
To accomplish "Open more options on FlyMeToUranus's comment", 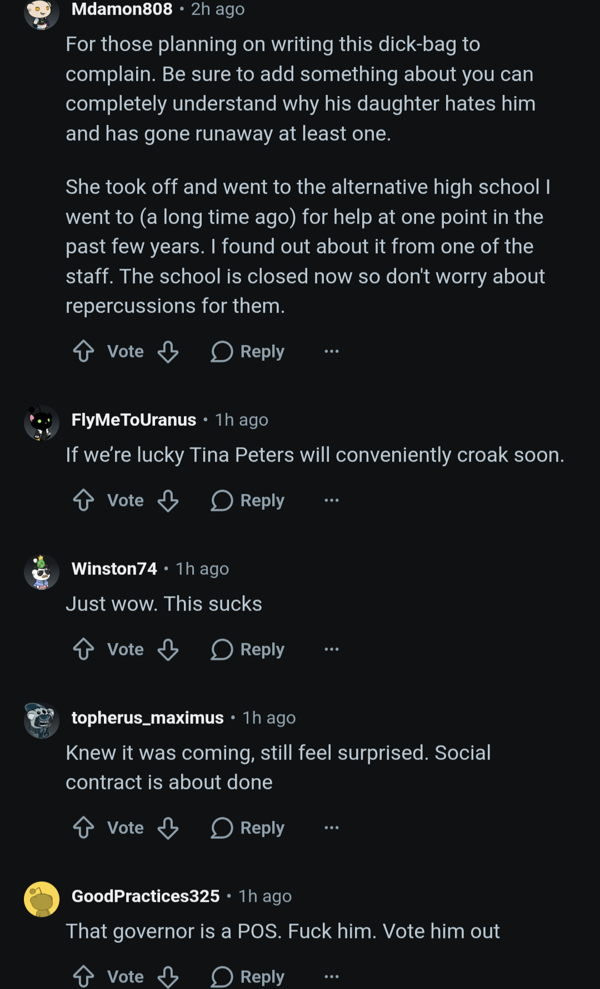I will 332,500.
